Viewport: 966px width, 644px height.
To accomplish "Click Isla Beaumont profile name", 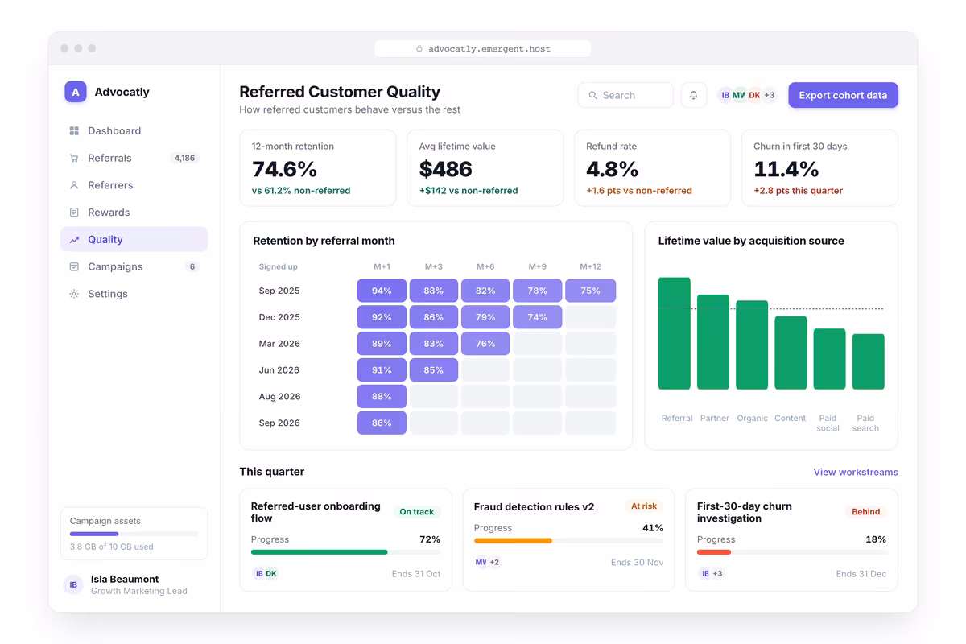I will coord(125,579).
